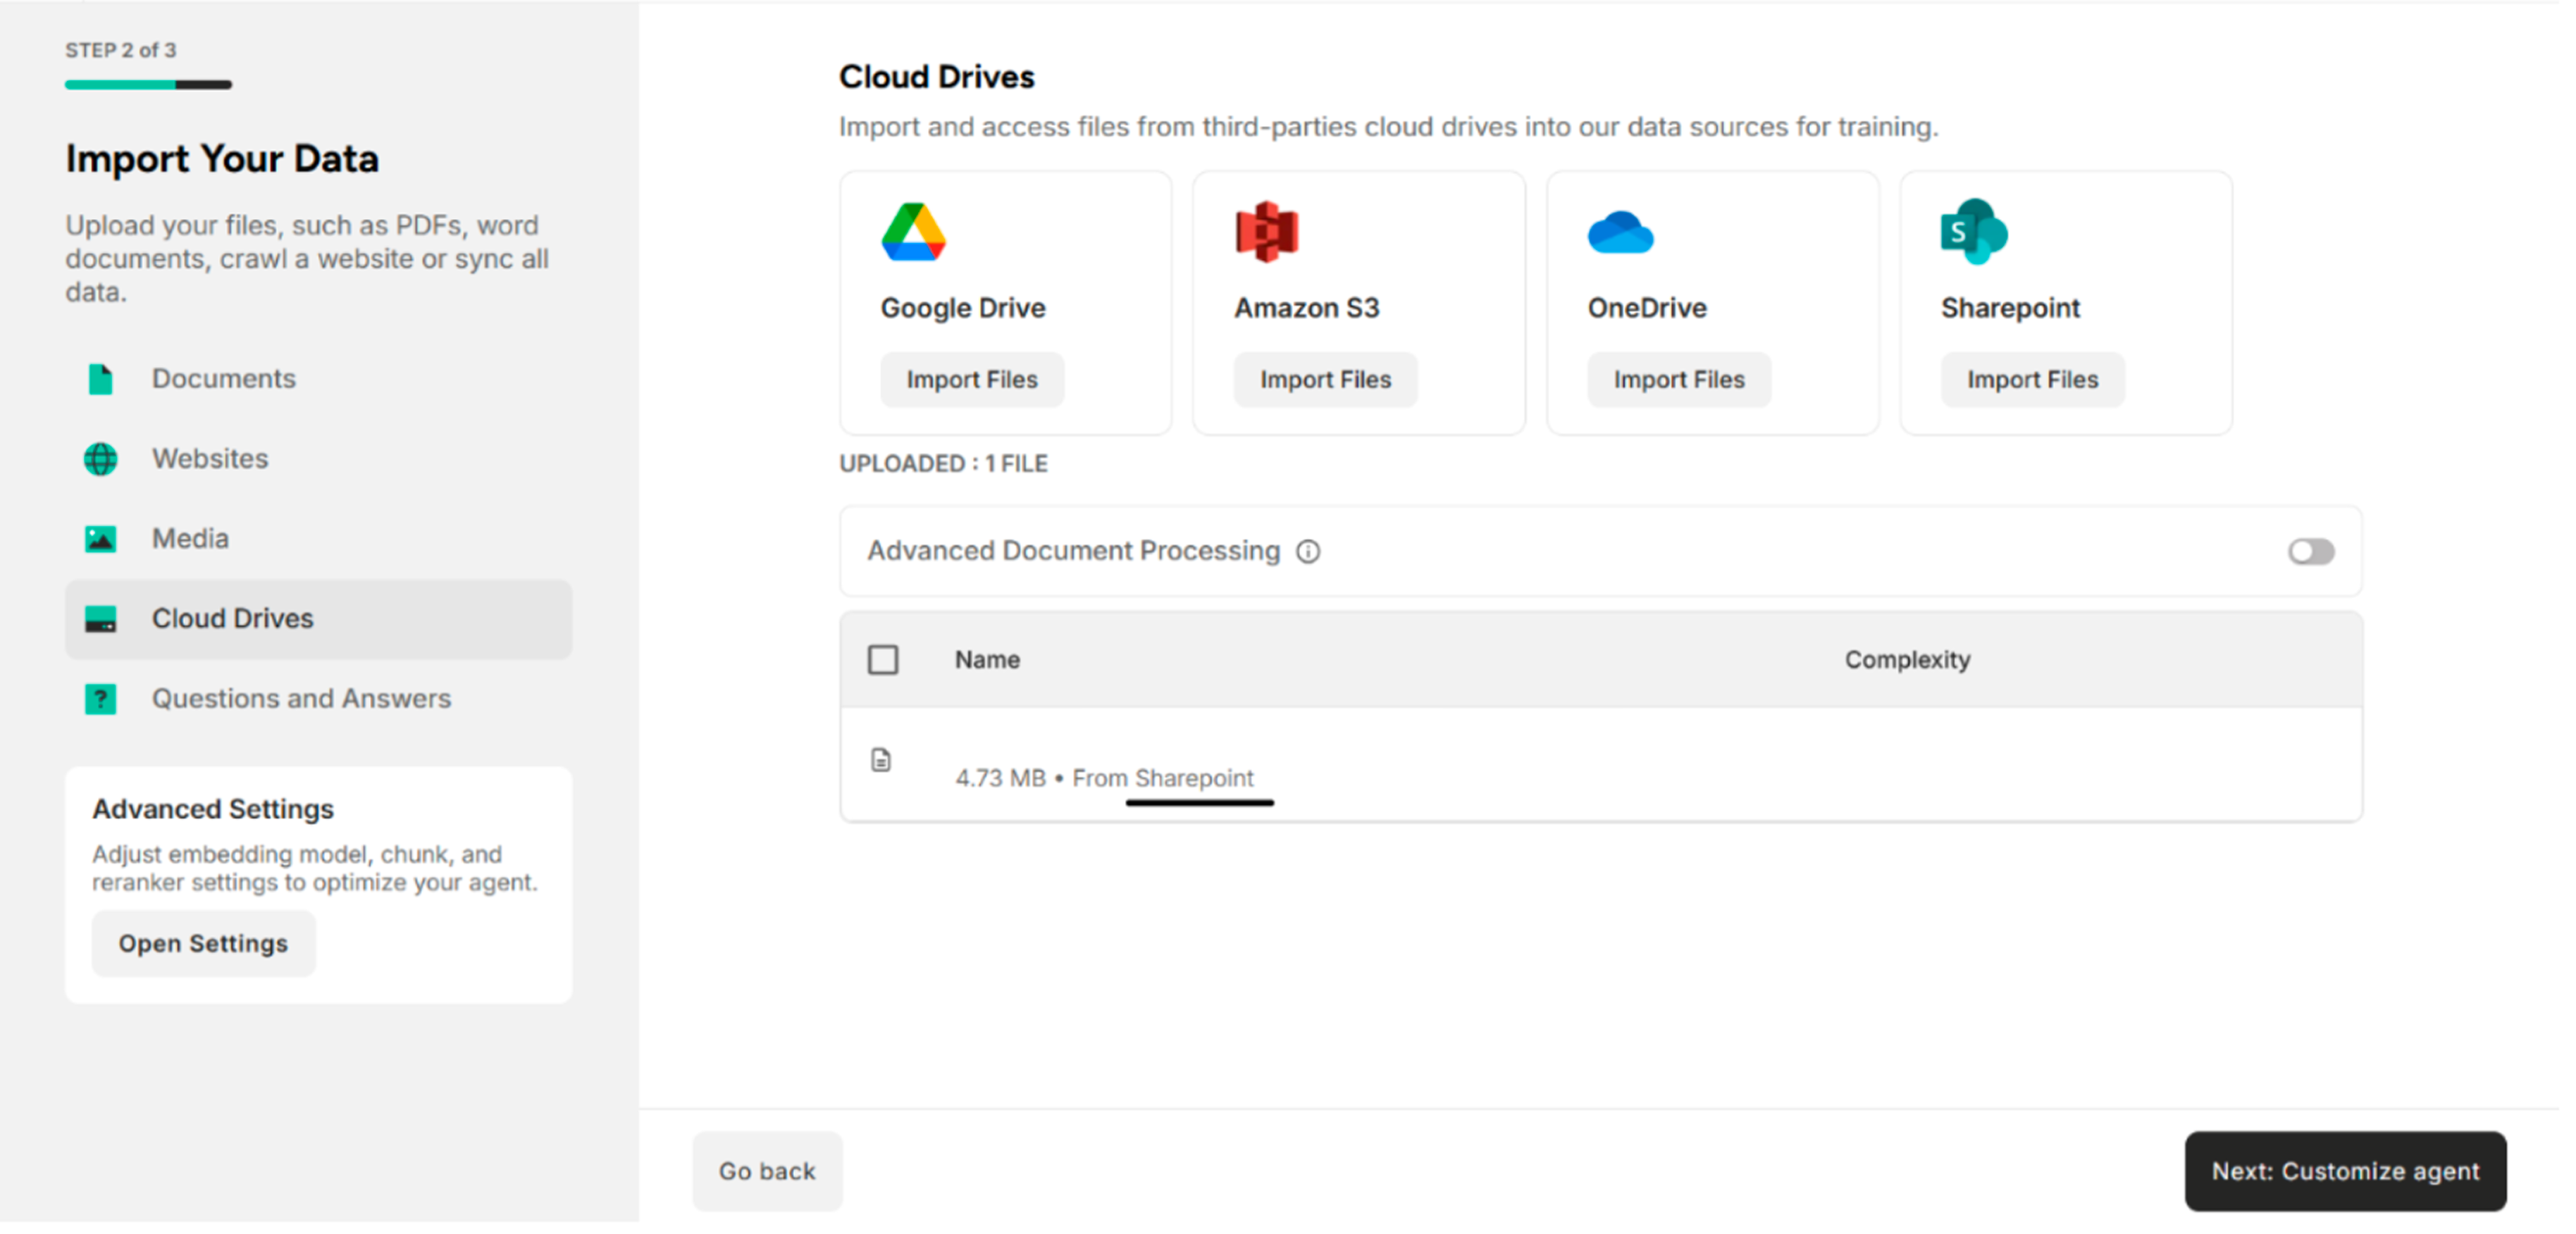Select the Google Drive import option
Viewport: 2576px width, 1234px height.
coord(971,379)
